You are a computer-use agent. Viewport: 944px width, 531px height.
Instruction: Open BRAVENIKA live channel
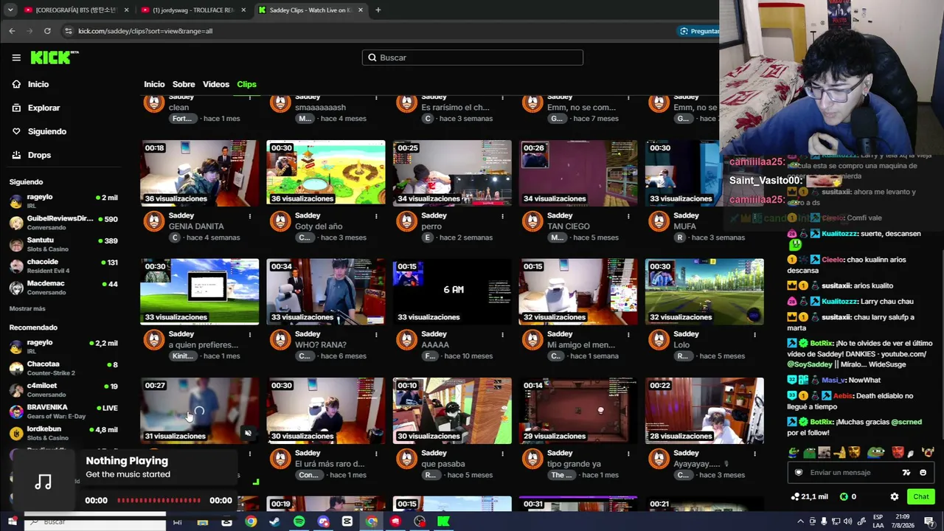pyautogui.click(x=63, y=411)
